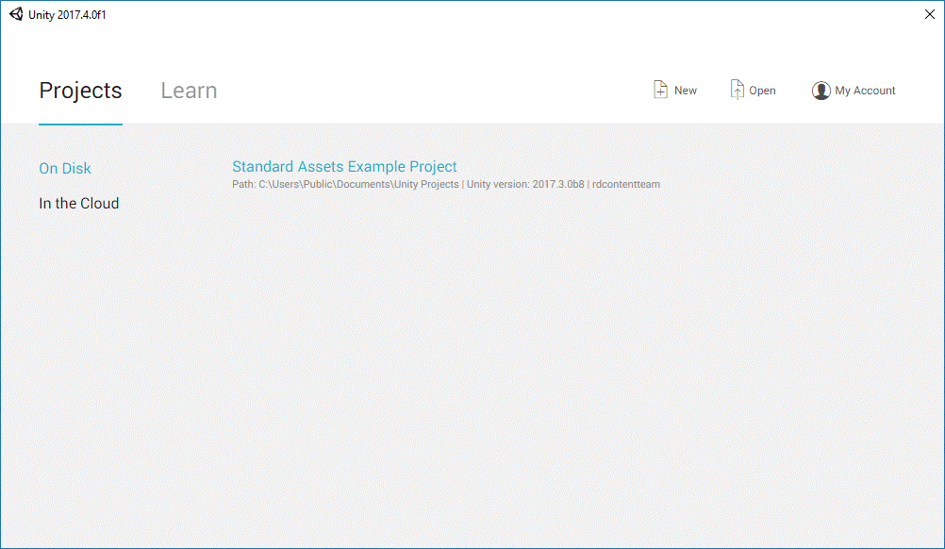Select the On Disk project source
Screen dimensions: 945x549
pos(65,168)
